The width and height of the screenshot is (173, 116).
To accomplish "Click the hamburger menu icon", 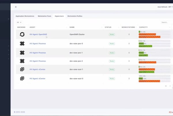I will coord(16,7).
